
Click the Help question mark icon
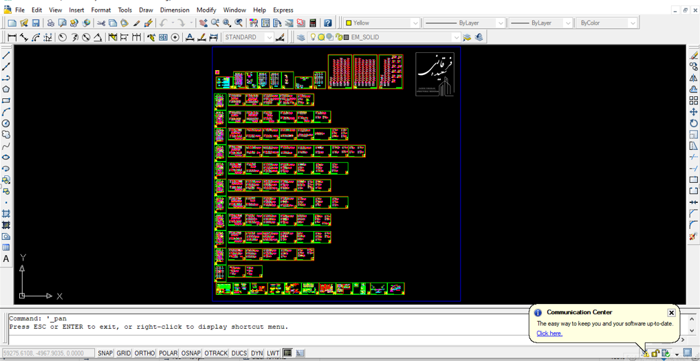(x=328, y=23)
